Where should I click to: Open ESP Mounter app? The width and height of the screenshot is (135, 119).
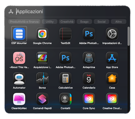click(19, 34)
